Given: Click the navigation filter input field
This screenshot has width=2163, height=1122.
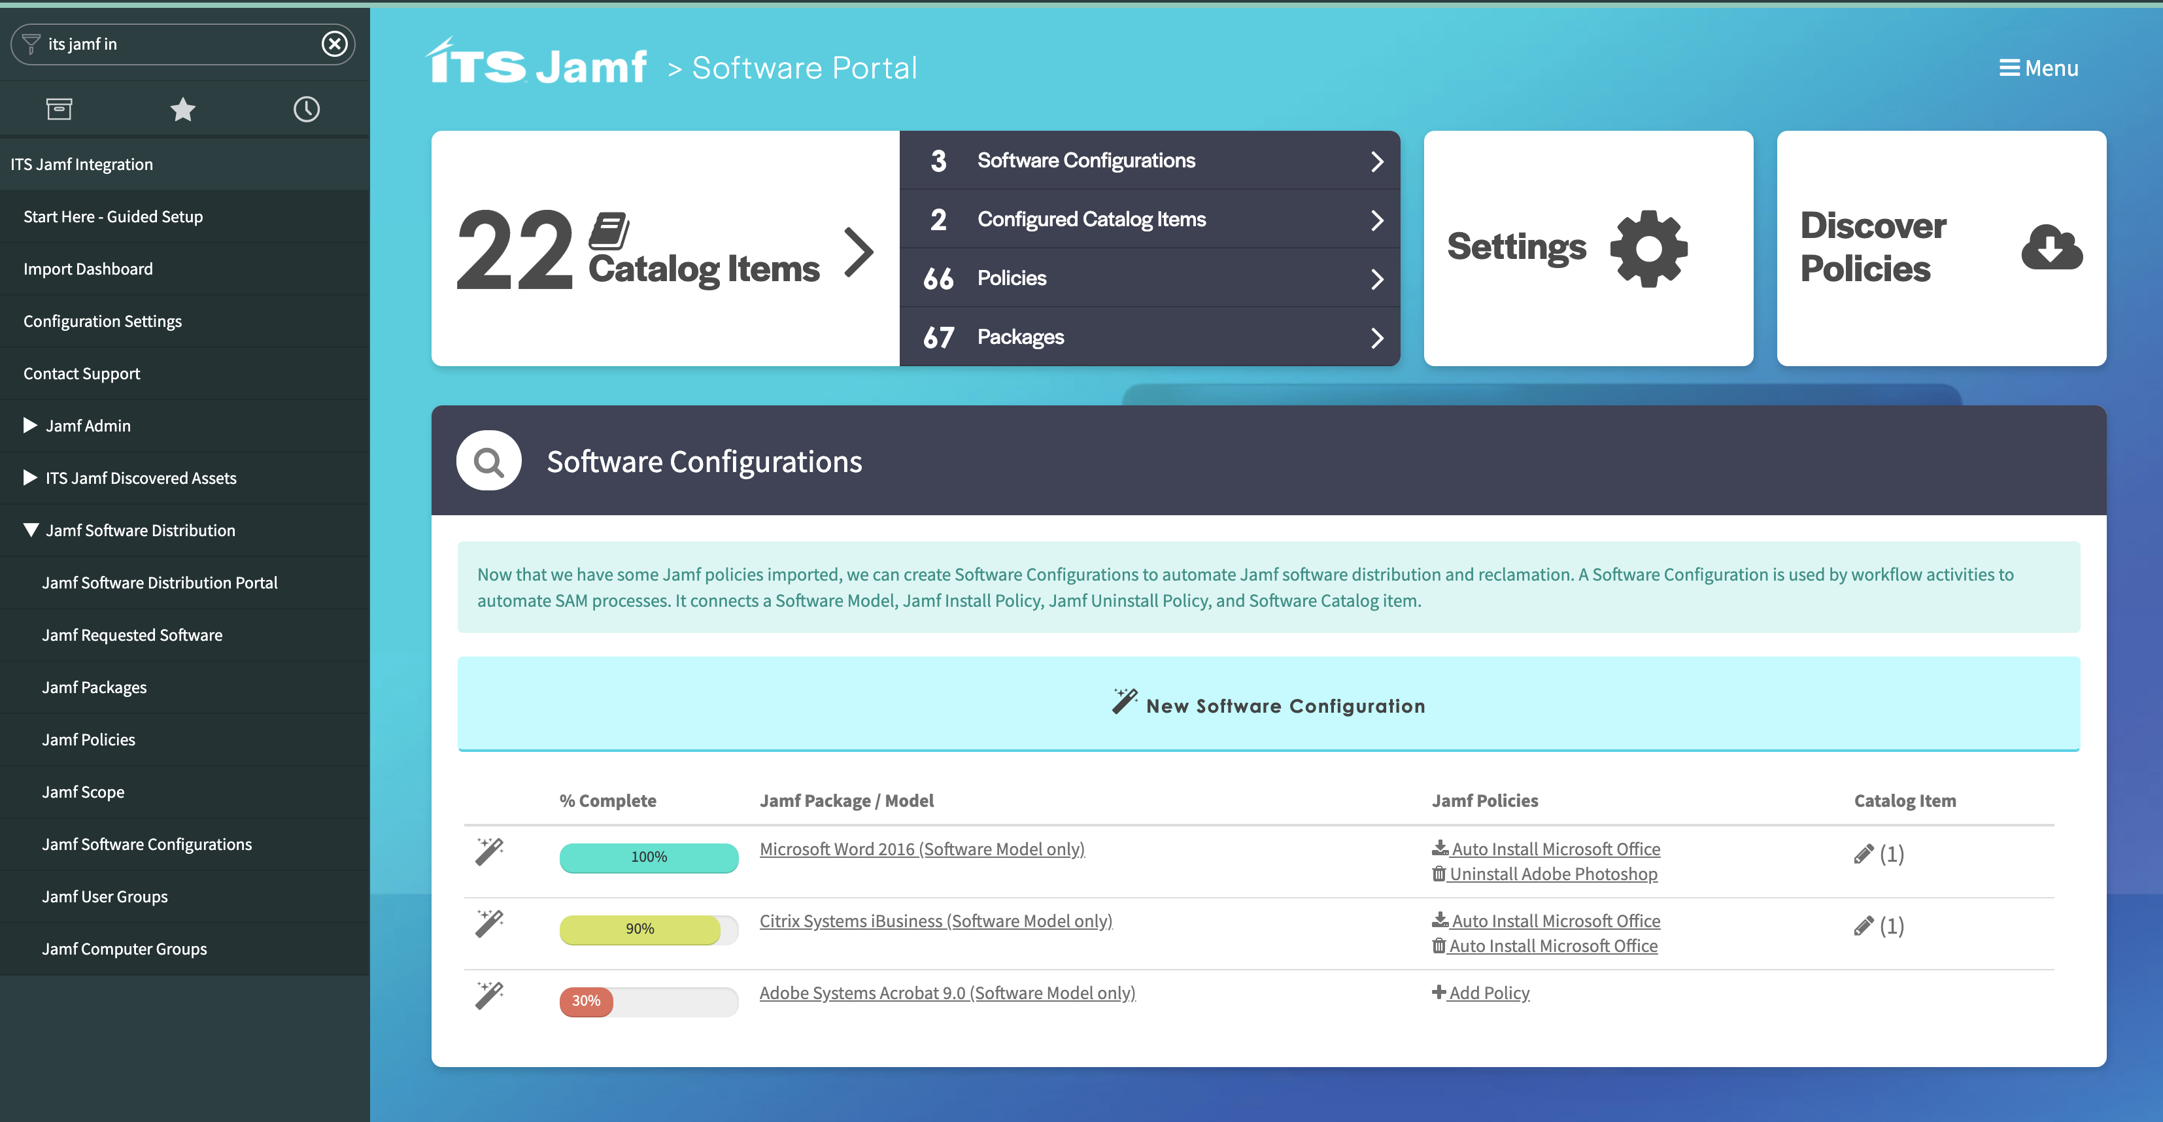Looking at the screenshot, I should (177, 44).
